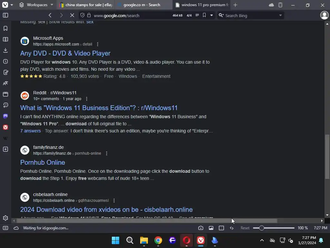Open more options for Reddit result
The height and width of the screenshot is (248, 330).
(86, 99)
